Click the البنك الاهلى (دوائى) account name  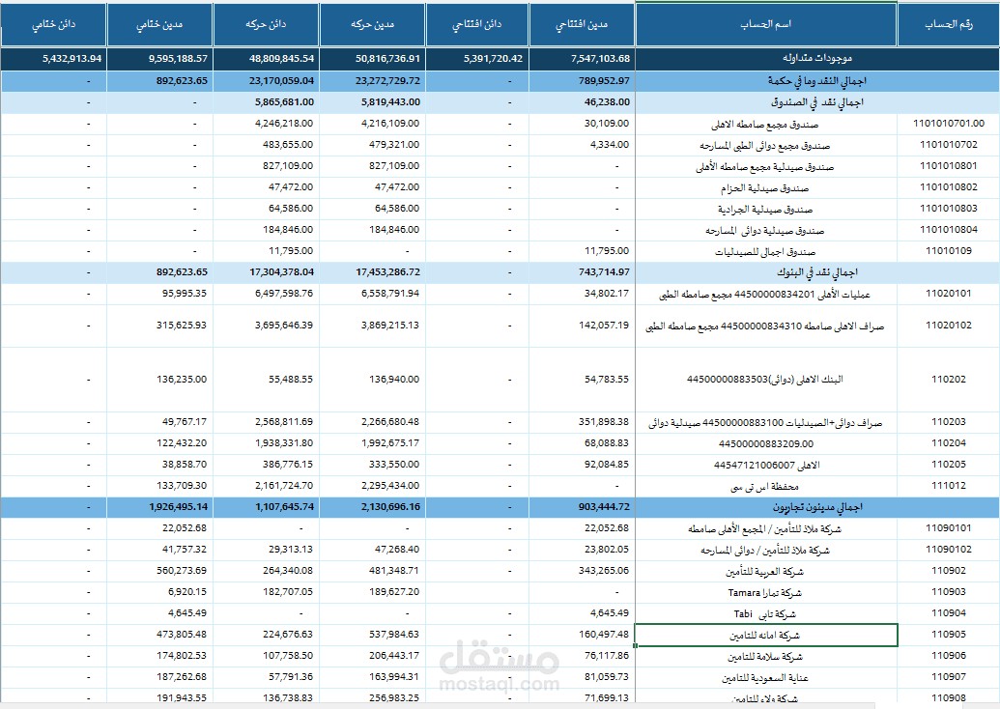pos(764,380)
